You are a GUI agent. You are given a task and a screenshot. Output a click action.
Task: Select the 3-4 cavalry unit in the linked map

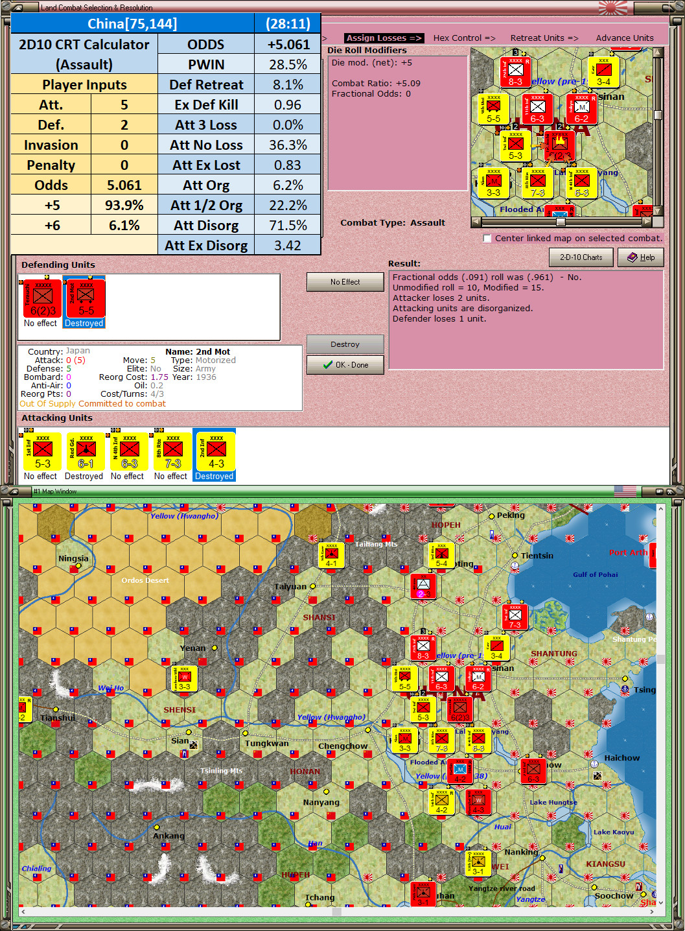click(x=603, y=72)
